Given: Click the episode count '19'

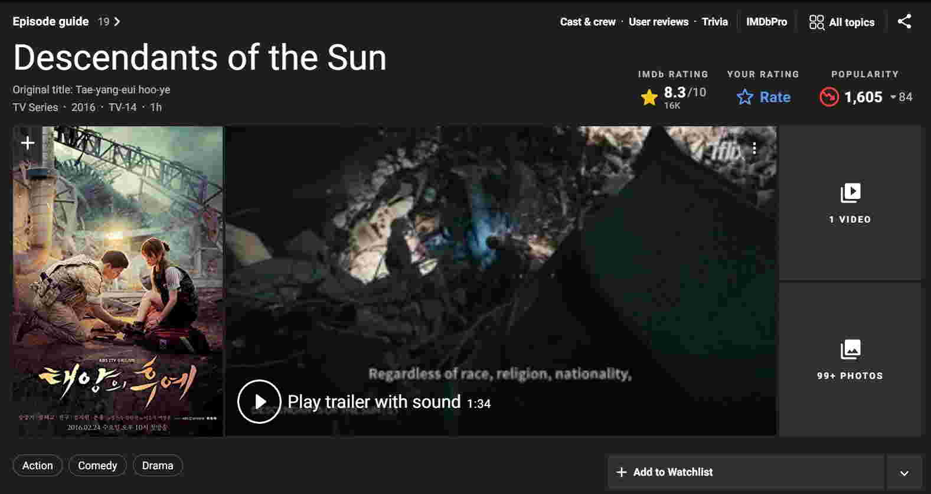Looking at the screenshot, I should 104,22.
